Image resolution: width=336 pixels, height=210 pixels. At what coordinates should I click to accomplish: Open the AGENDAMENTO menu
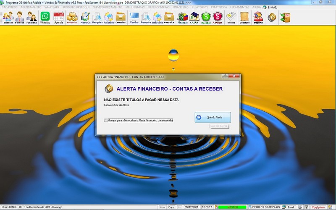pos(31,7)
